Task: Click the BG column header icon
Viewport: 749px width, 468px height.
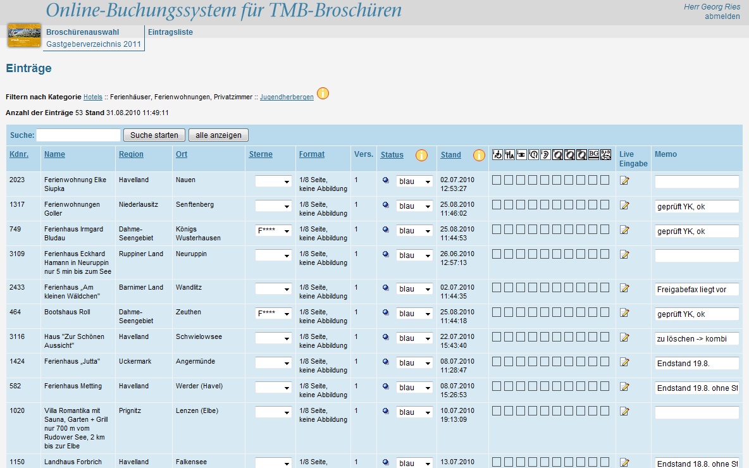Action: click(593, 154)
